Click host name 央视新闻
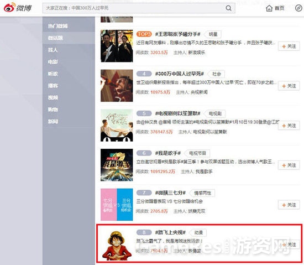 pyautogui.click(x=199, y=92)
